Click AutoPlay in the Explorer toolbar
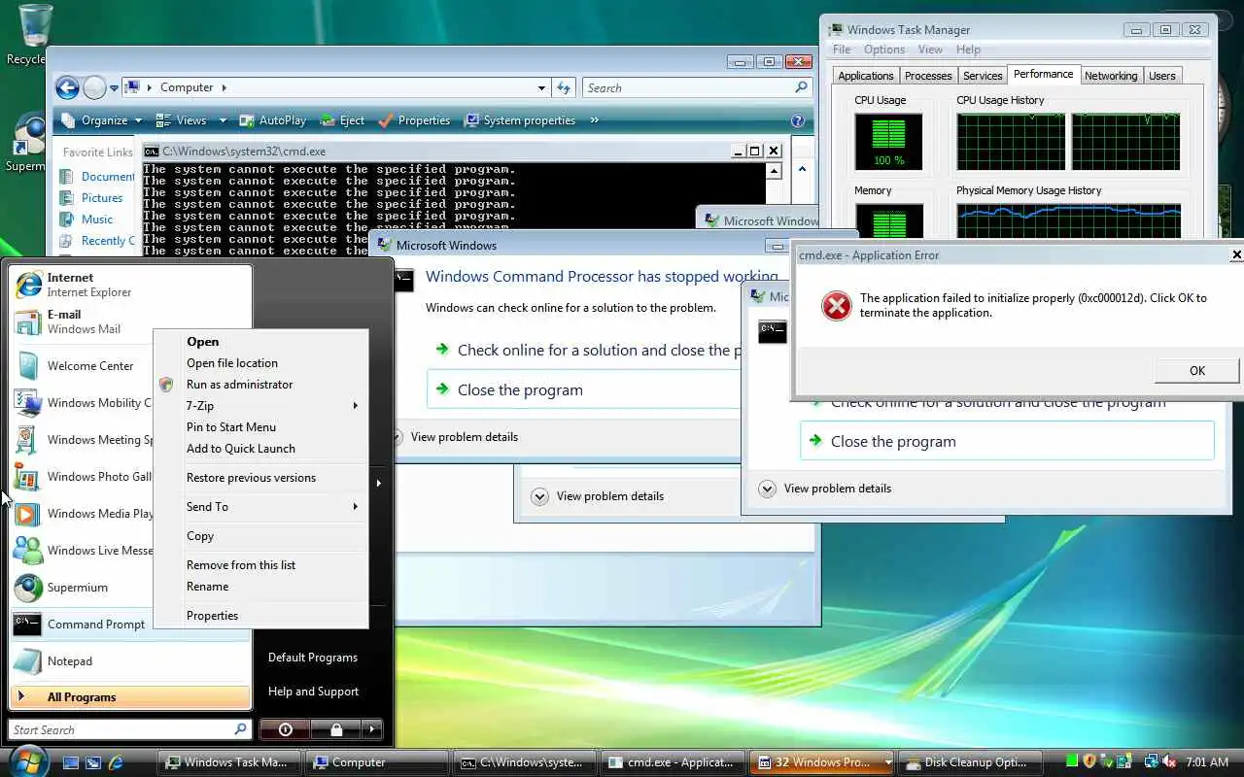Screen dimensions: 1244x777 (272, 120)
